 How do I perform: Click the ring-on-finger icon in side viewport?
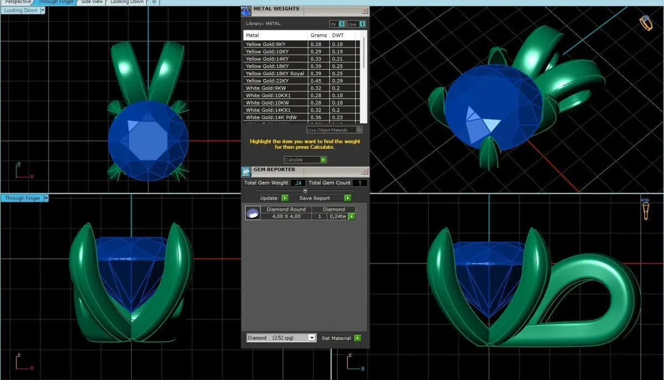click(645, 209)
